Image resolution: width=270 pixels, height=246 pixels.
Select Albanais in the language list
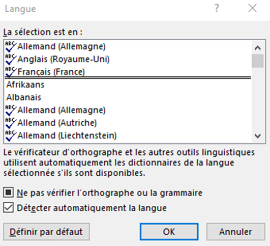click(x=128, y=97)
